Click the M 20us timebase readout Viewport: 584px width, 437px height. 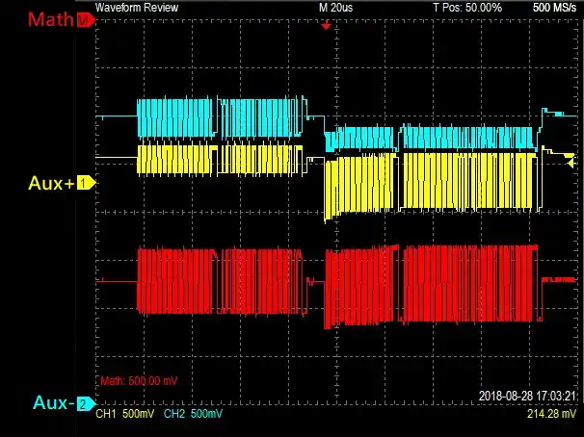337,7
